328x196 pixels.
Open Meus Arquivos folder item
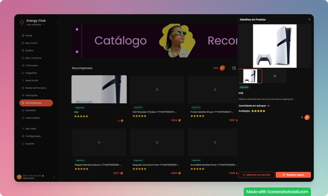(x=33, y=58)
